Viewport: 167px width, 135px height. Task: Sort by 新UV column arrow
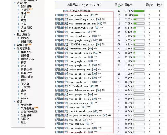pos(159,7)
